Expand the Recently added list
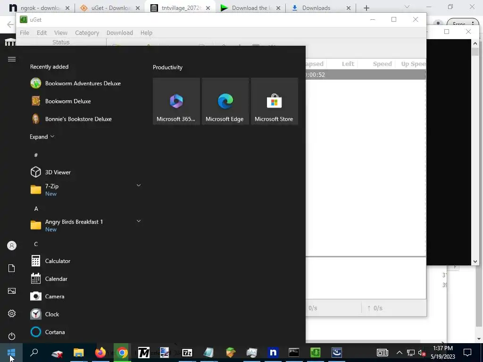The image size is (483, 362). pos(42,137)
